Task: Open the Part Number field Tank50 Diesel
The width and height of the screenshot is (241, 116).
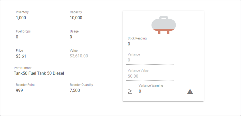Action: 39,73
